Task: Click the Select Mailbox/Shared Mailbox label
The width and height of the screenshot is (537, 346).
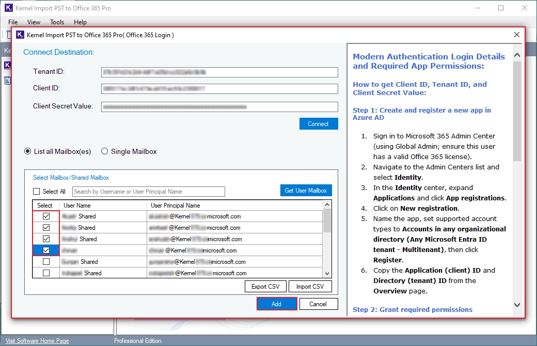Action: pos(71,178)
